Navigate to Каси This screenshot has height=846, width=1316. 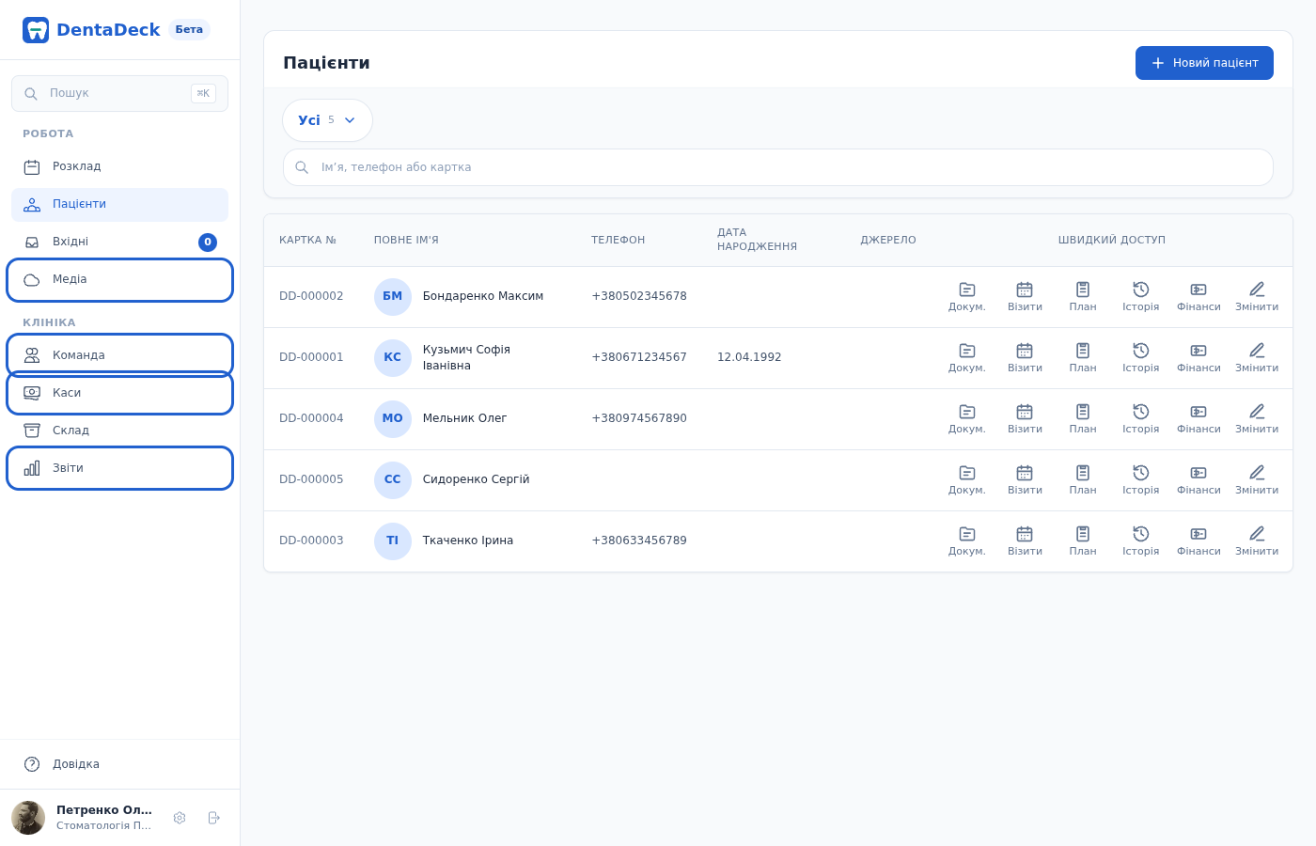(x=119, y=393)
